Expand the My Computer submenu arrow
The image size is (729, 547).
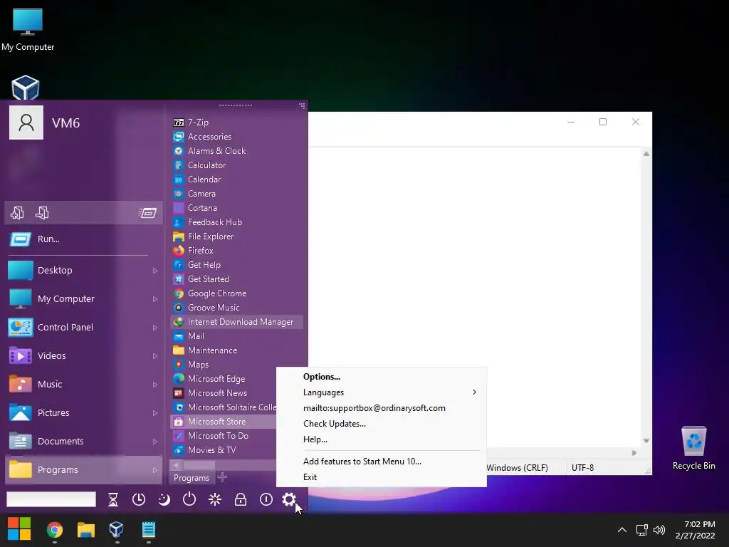pos(155,299)
